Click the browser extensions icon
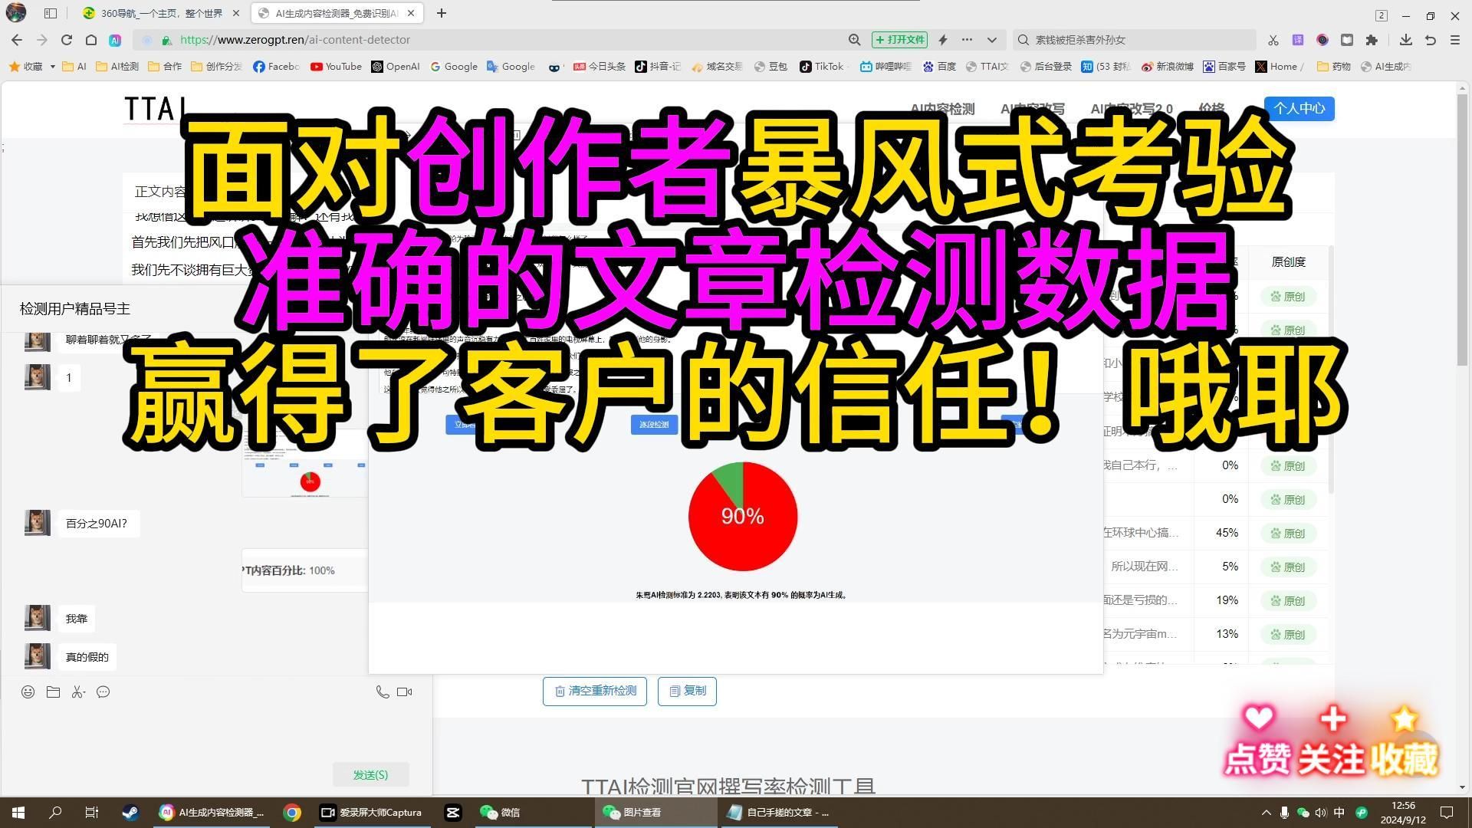The height and width of the screenshot is (828, 1472). tap(1372, 39)
